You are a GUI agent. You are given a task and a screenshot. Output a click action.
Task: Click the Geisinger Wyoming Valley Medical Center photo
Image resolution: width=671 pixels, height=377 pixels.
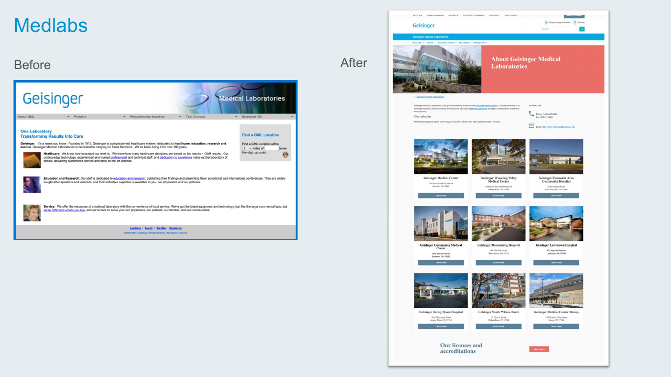[x=499, y=157]
